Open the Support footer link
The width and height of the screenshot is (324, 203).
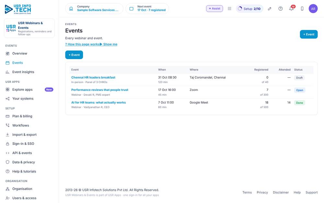312,192
